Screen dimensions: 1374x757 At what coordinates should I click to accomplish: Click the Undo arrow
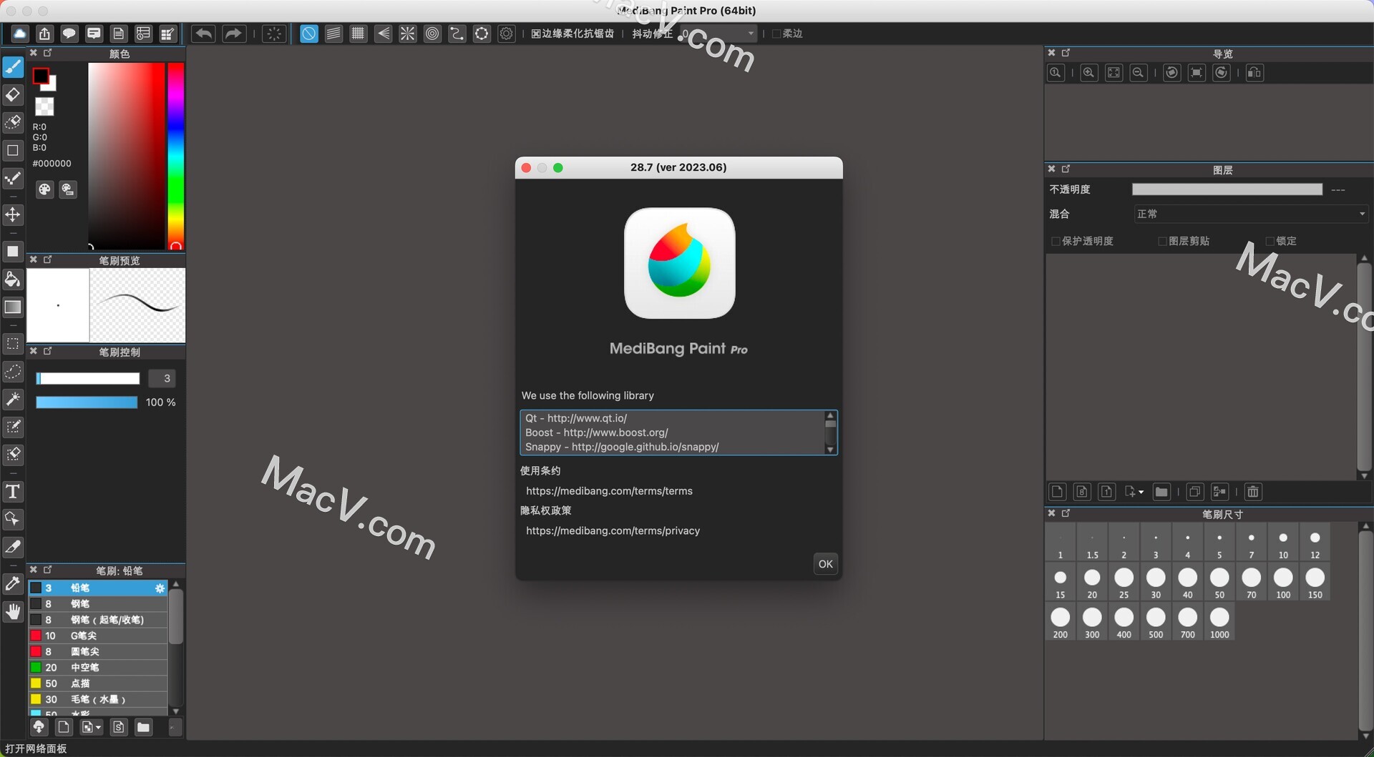click(204, 34)
